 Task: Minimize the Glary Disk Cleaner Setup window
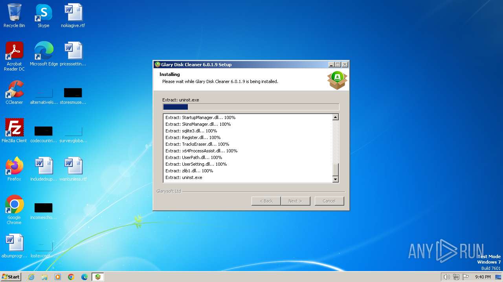pos(331,65)
